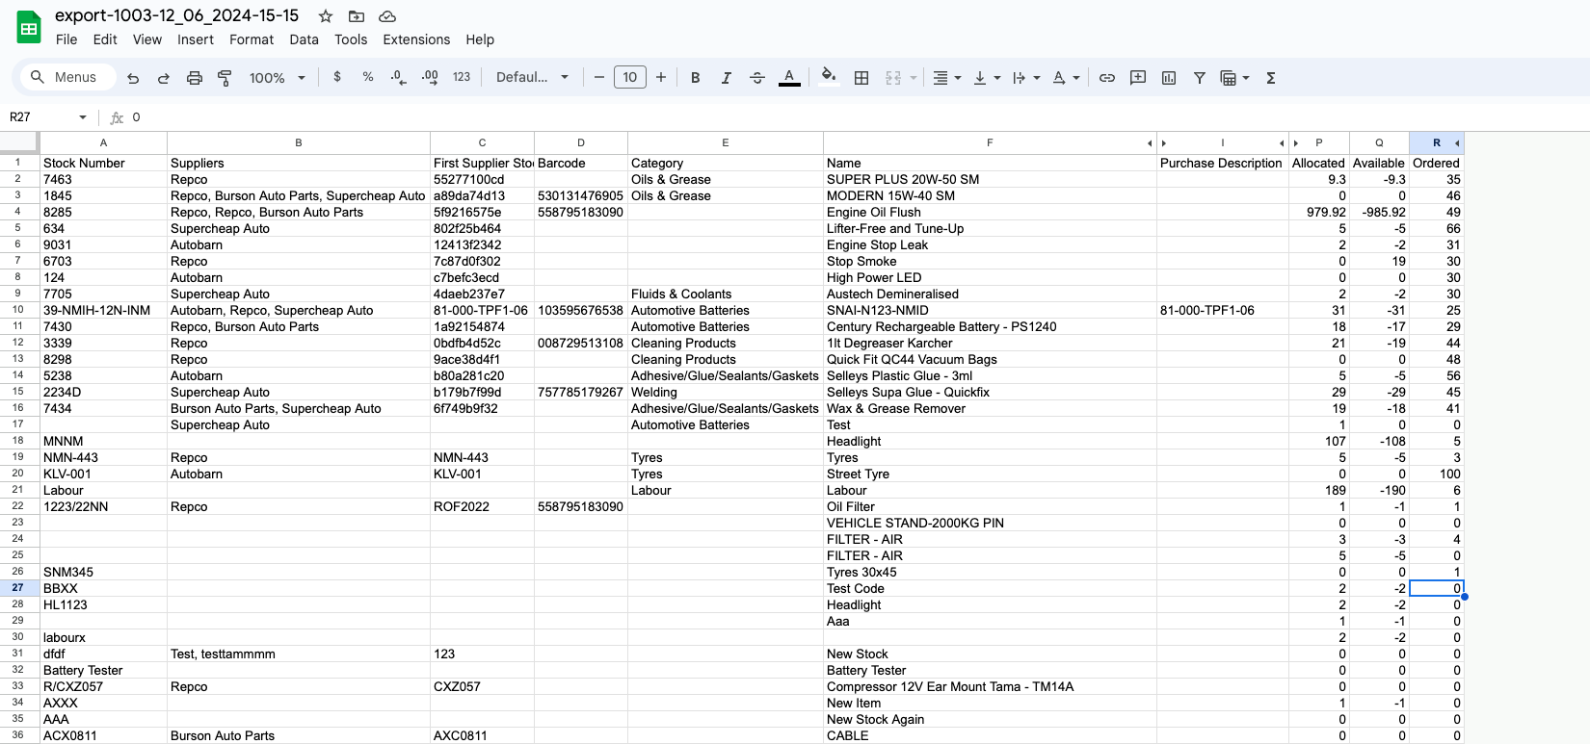Image resolution: width=1590 pixels, height=744 pixels.
Task: Open the fill color picker
Action: pyautogui.click(x=828, y=77)
